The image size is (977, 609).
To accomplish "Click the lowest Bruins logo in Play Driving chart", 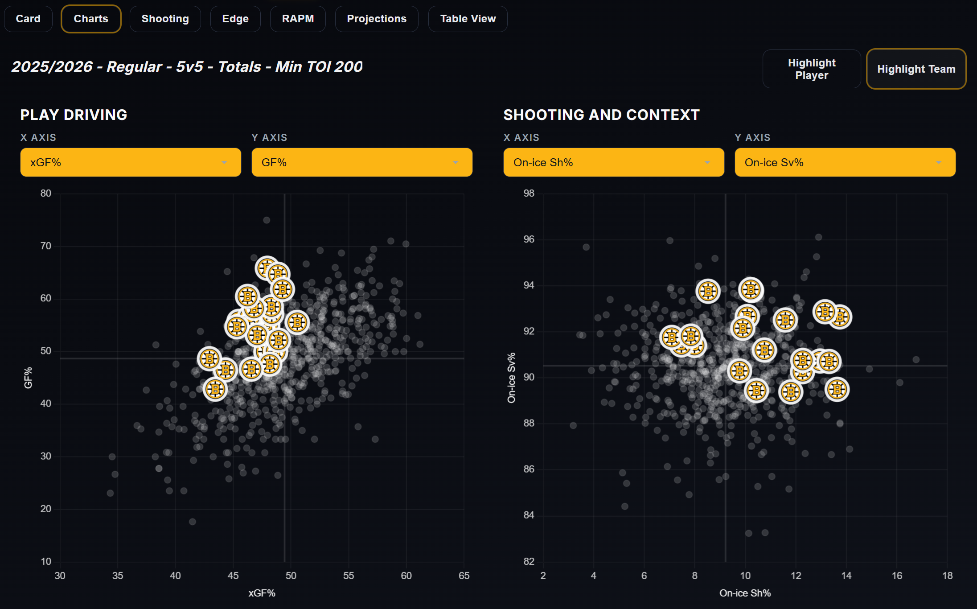I will (x=215, y=389).
